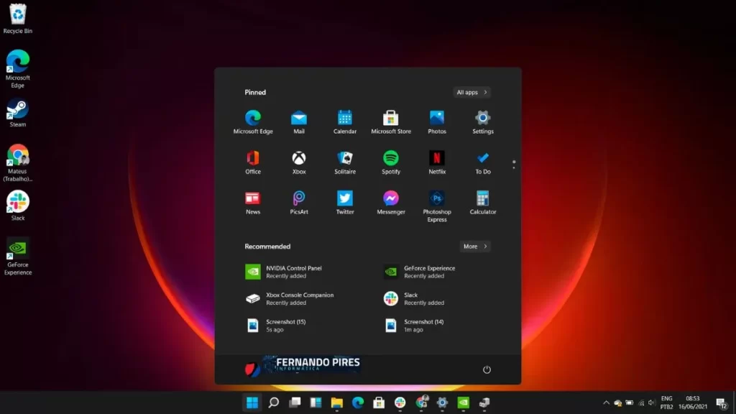Open notification center in taskbar
Viewport: 736px width, 414px height.
click(722, 402)
